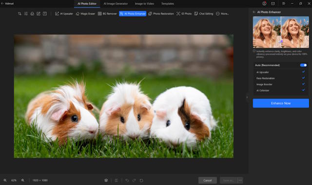
Task: Click the before/after preview thumbnail
Action: [x=281, y=32]
